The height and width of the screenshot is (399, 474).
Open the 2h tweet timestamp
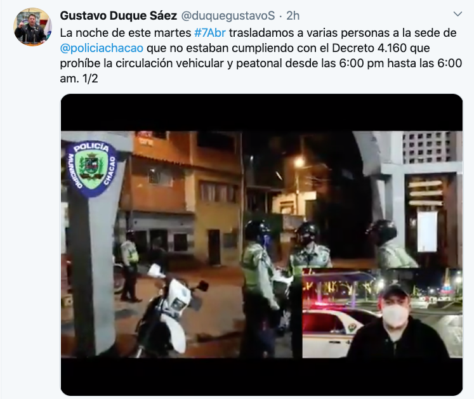click(x=293, y=16)
